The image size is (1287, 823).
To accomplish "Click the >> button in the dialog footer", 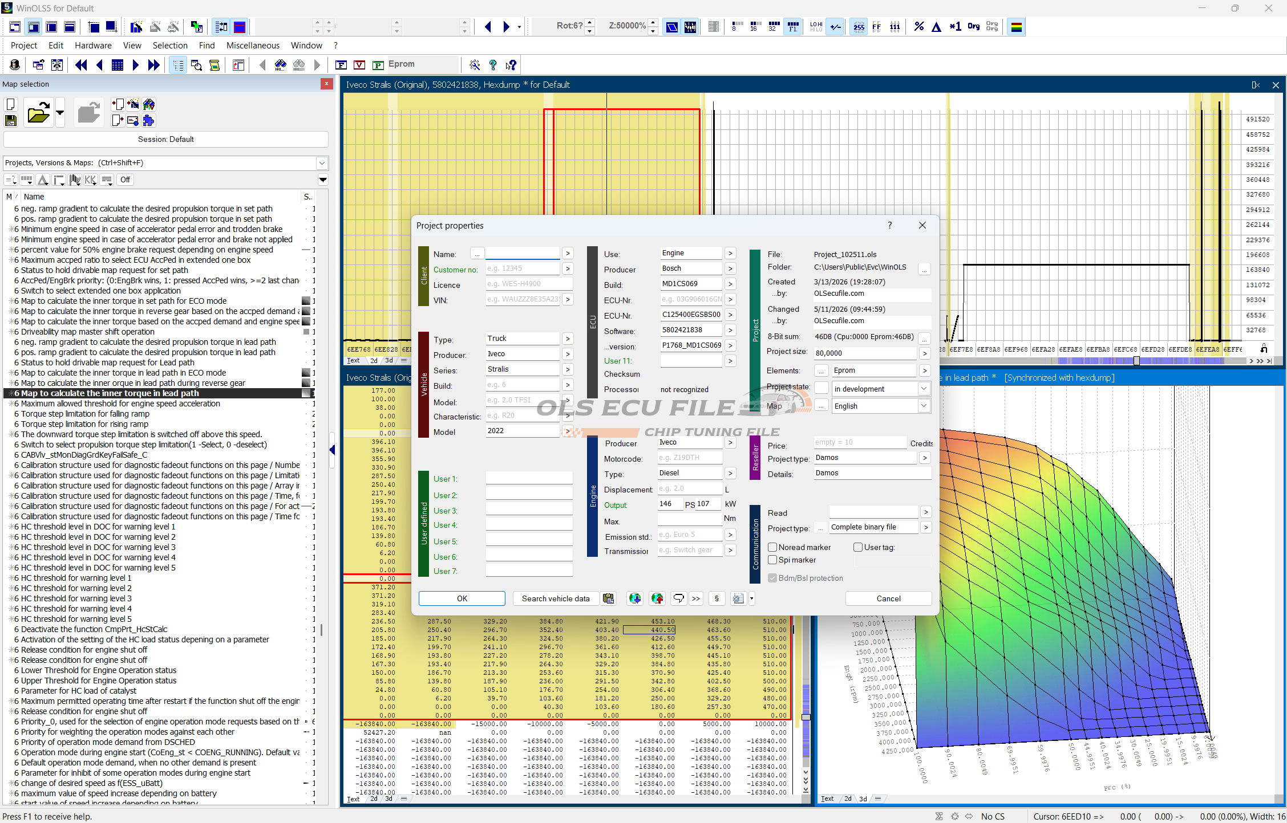I will [x=696, y=598].
